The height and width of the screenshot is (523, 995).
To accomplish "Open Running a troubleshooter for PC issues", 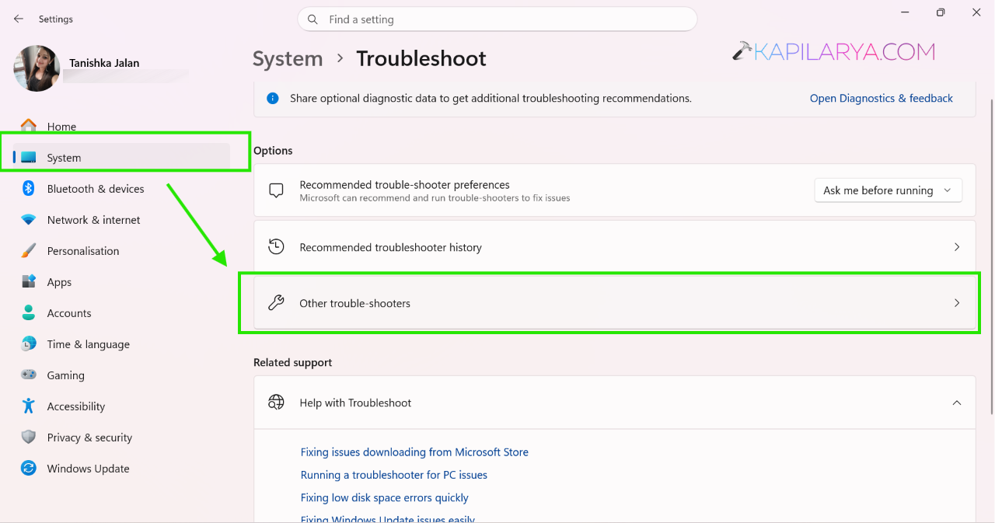I will pos(394,474).
